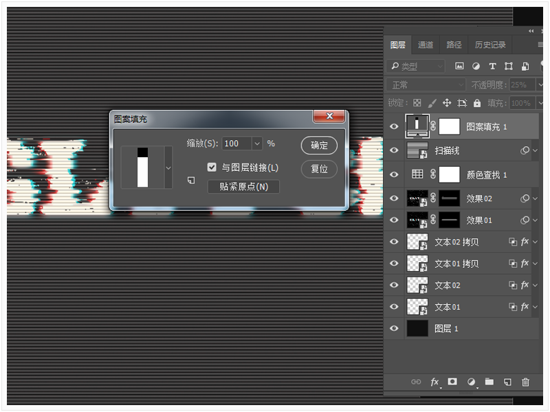
Task: Select the 颜色查找 1 layer mask thumbnail
Action: tap(450, 174)
